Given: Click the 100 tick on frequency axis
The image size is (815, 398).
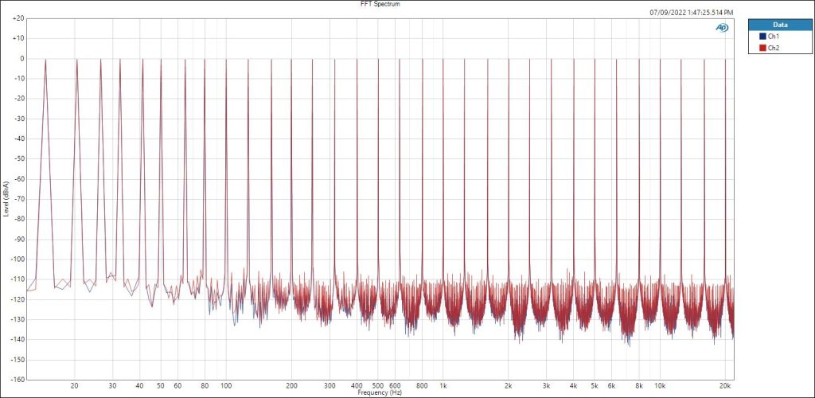Looking at the screenshot, I should pos(226,386).
